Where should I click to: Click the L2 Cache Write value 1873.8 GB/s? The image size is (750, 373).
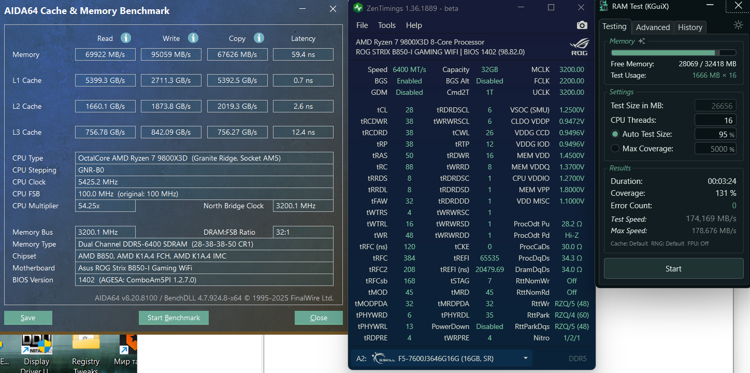(x=171, y=106)
